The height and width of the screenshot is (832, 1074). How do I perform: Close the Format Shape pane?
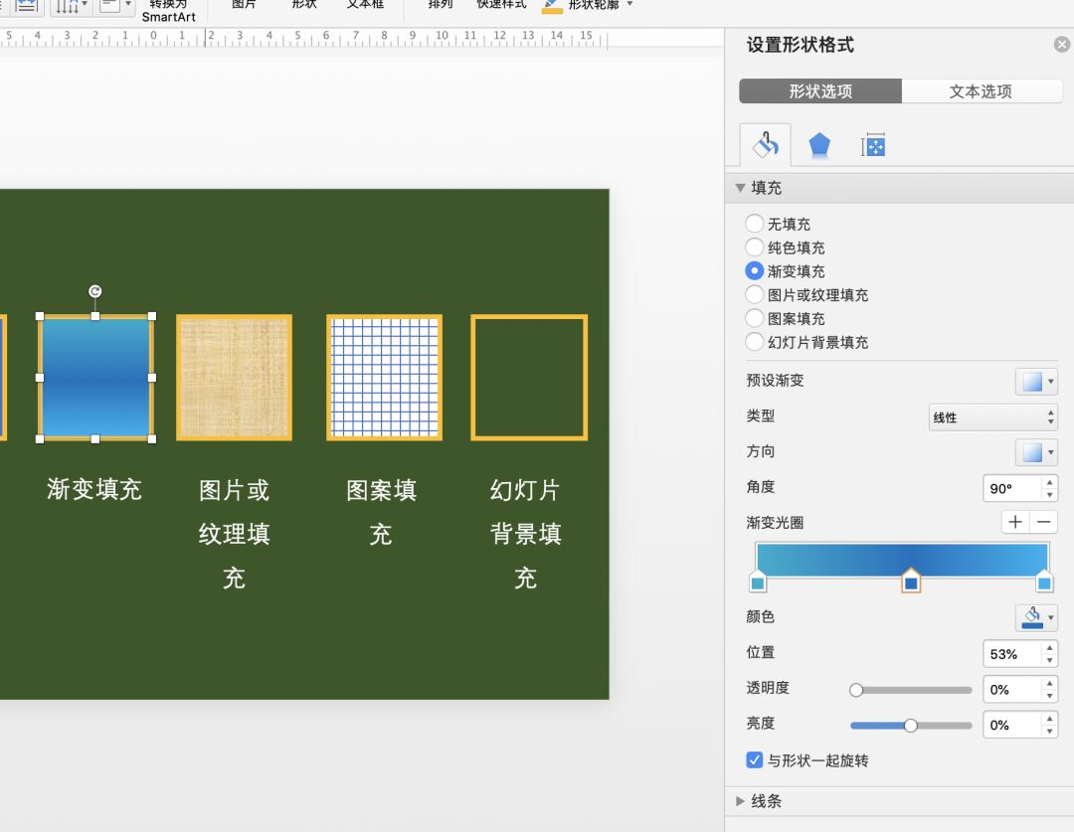pyautogui.click(x=1062, y=45)
